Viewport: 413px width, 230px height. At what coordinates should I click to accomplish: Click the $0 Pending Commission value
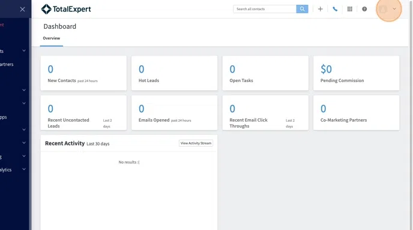coord(326,69)
